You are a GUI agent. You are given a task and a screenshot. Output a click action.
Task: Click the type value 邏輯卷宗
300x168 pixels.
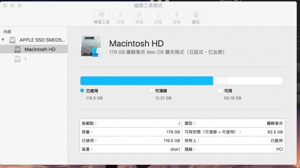coord(275,124)
